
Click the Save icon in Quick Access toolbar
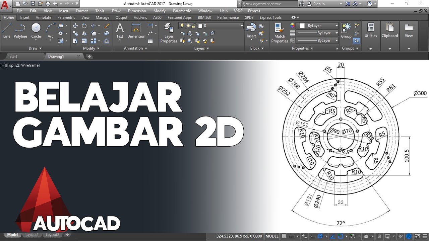[x=33, y=4]
